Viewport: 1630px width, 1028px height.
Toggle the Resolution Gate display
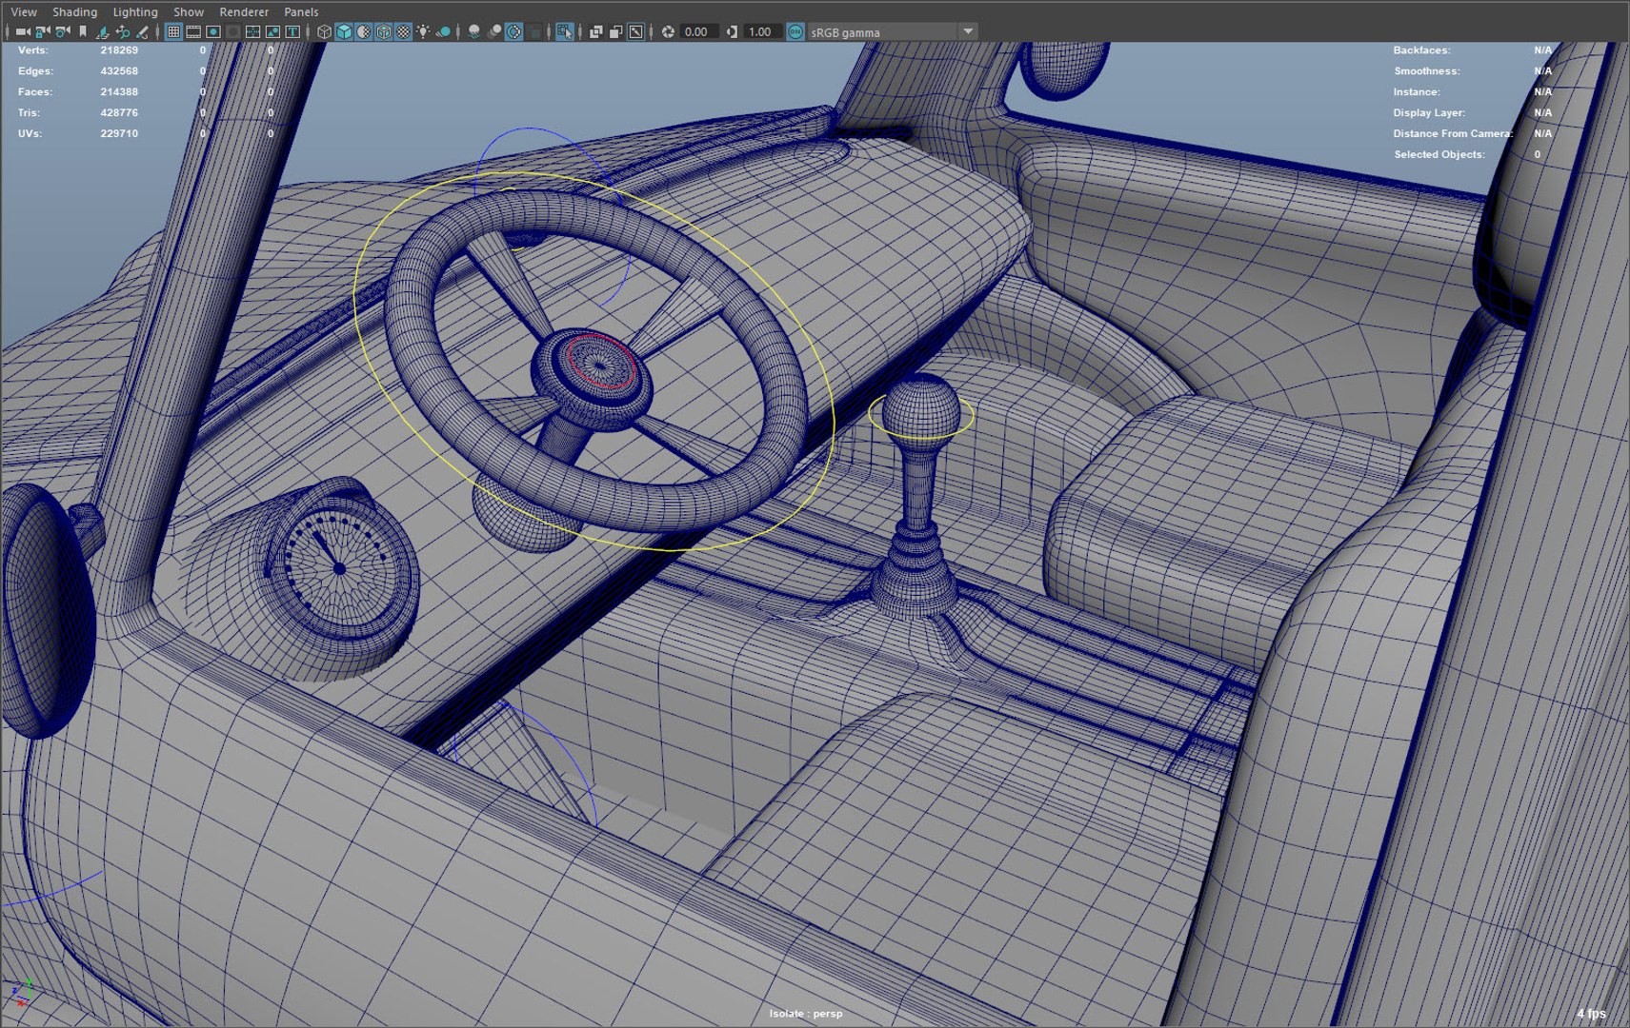[x=212, y=31]
